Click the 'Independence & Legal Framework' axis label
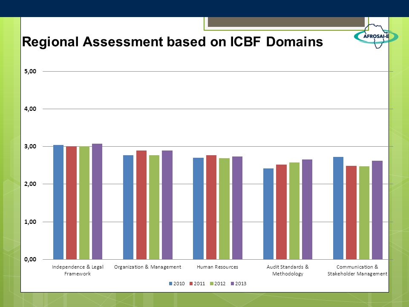 click(x=78, y=270)
